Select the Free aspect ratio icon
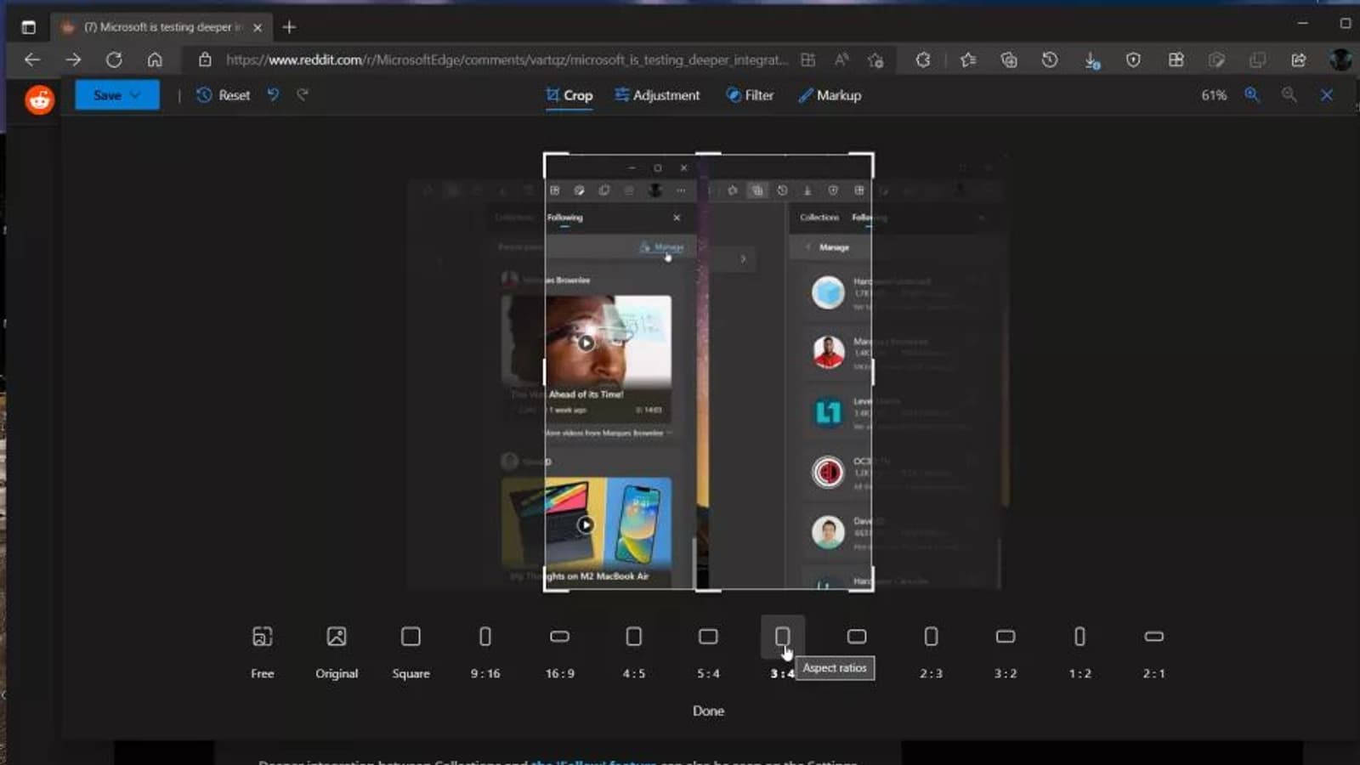Screen dimensions: 1360x765 tap(262, 637)
